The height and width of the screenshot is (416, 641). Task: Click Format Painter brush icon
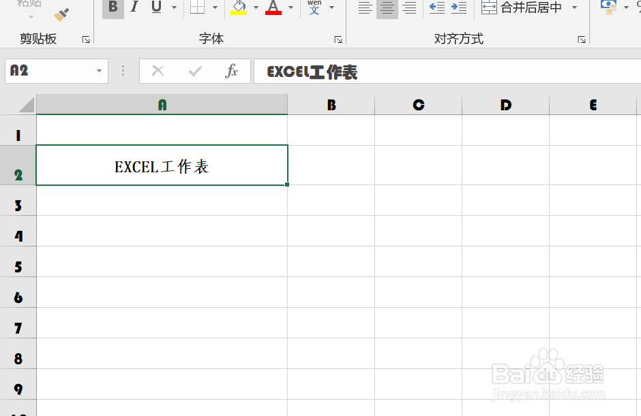[x=61, y=15]
